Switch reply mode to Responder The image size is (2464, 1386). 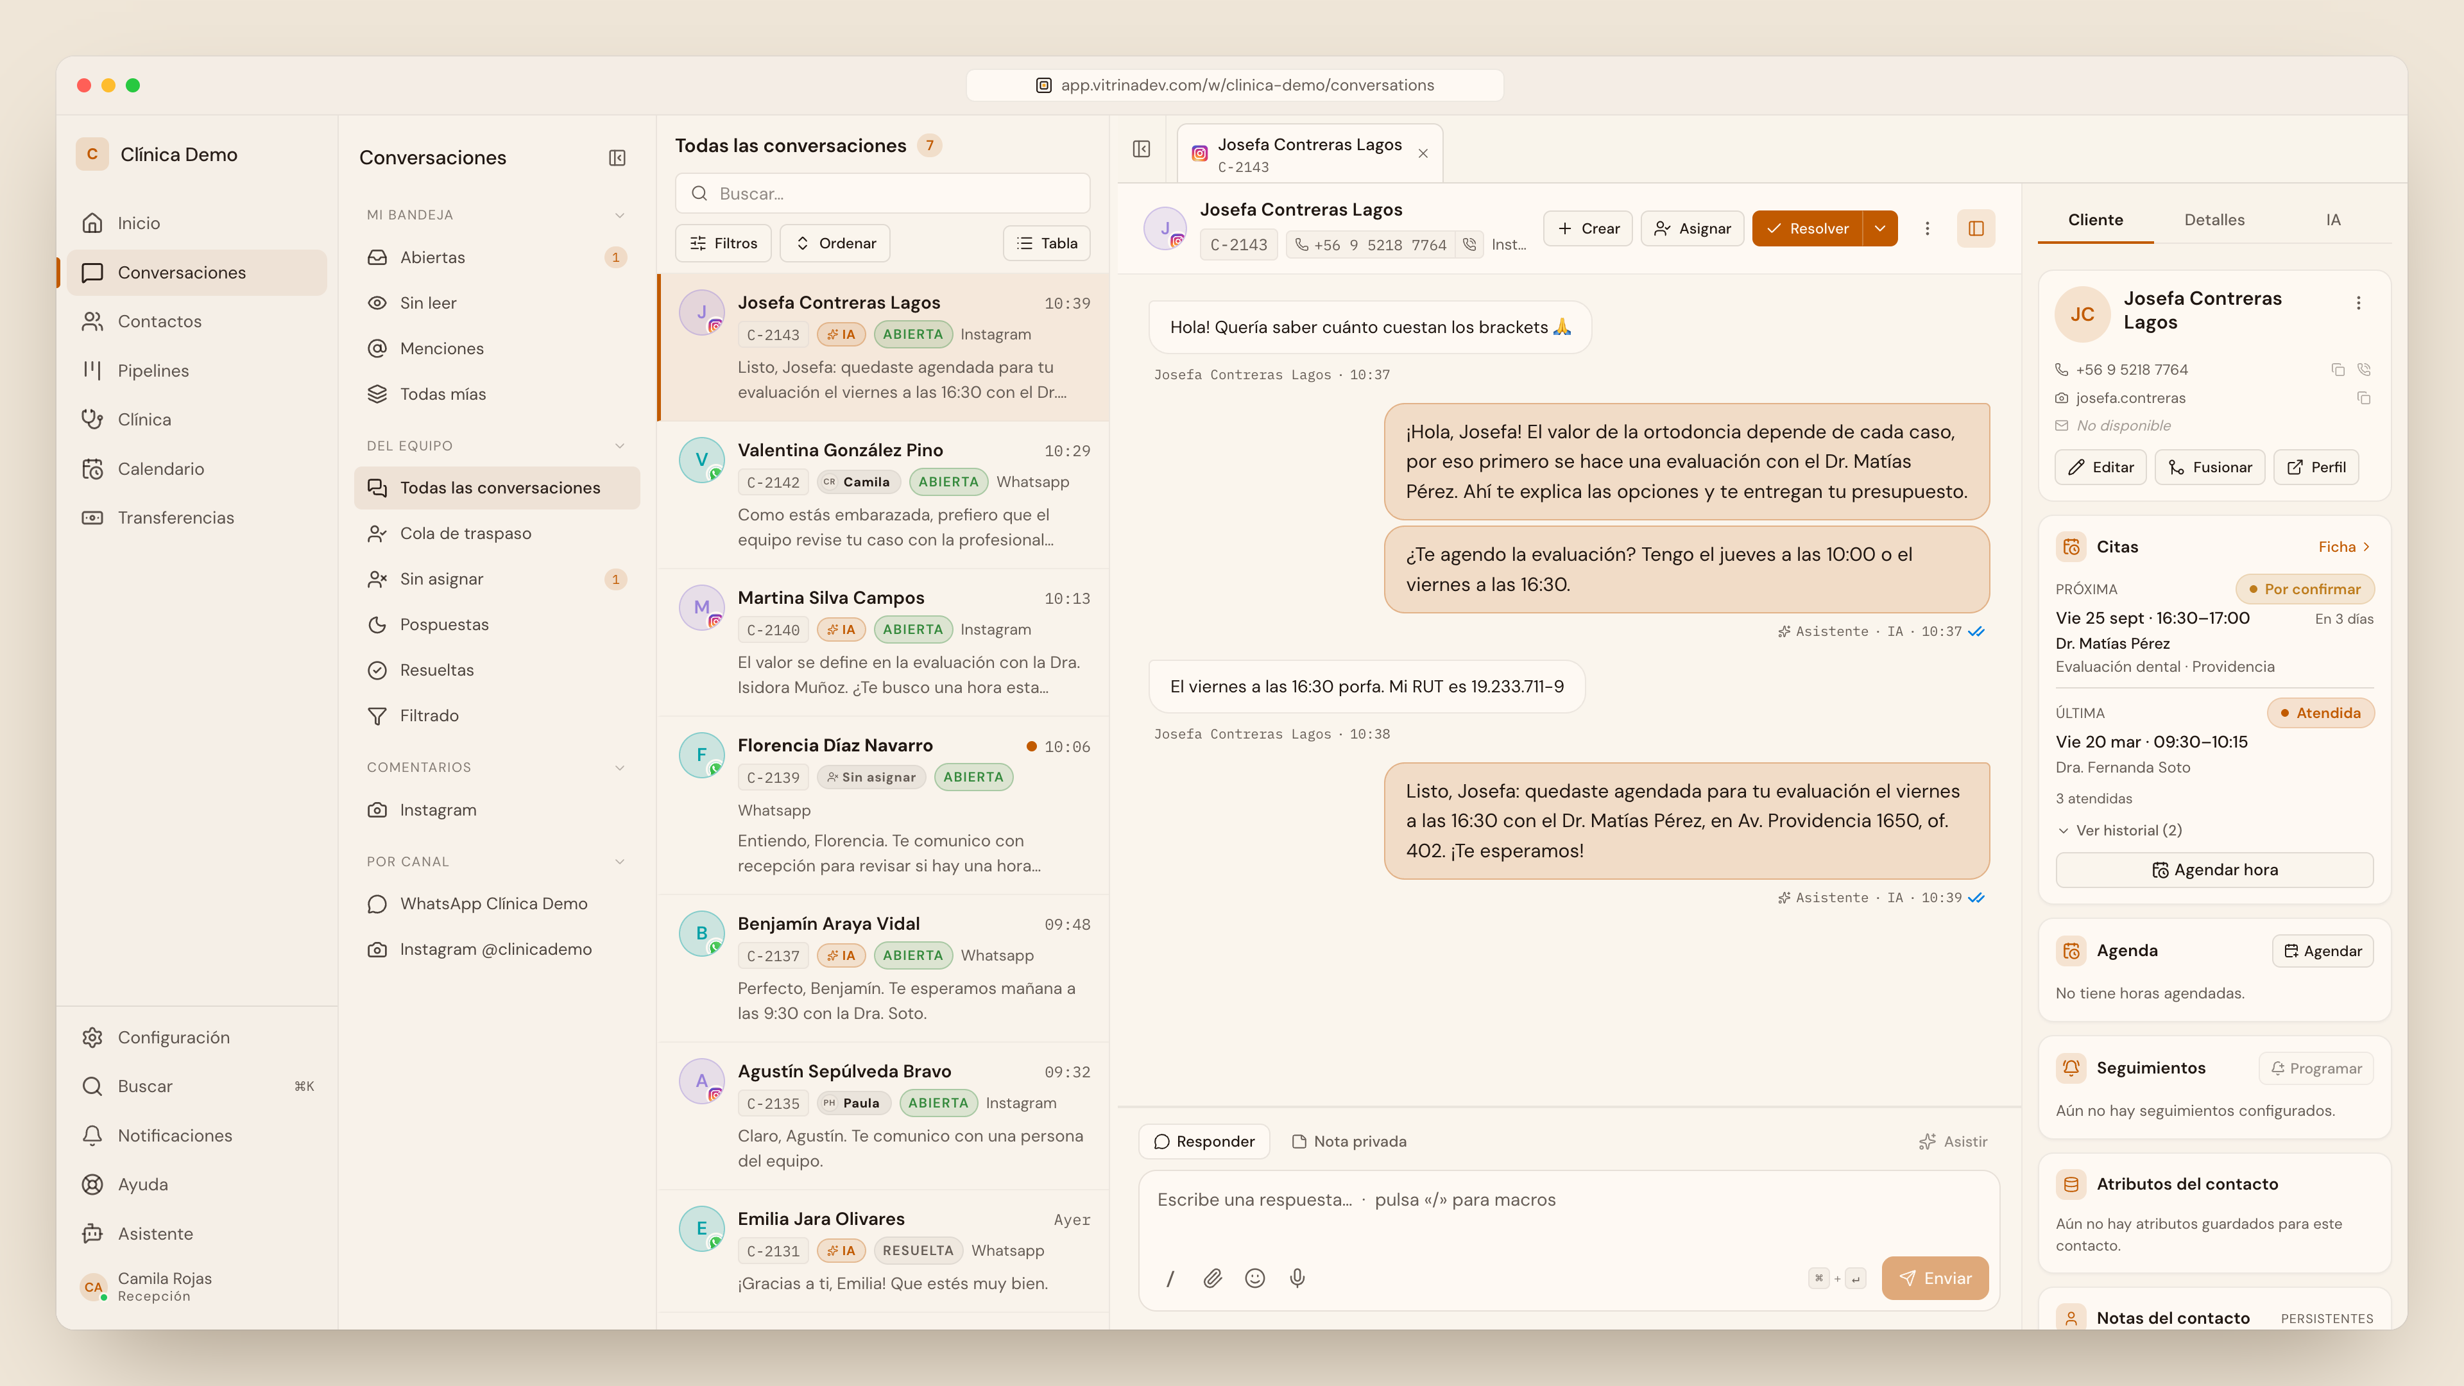pyautogui.click(x=1203, y=1141)
